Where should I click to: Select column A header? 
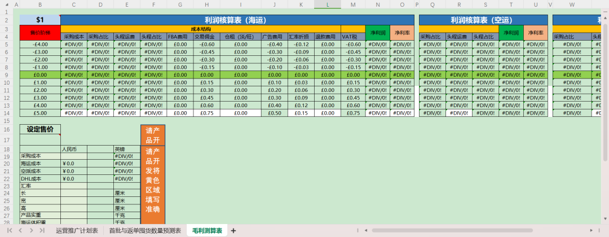click(16, 5)
